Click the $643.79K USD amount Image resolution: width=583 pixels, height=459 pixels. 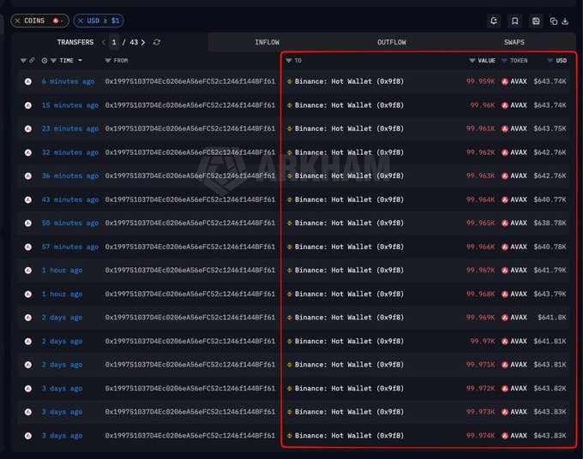coord(550,294)
